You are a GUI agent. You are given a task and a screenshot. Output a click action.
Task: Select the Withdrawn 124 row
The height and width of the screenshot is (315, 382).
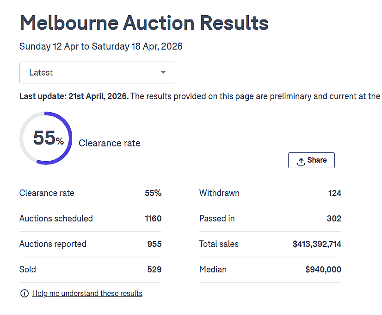[x=270, y=193]
